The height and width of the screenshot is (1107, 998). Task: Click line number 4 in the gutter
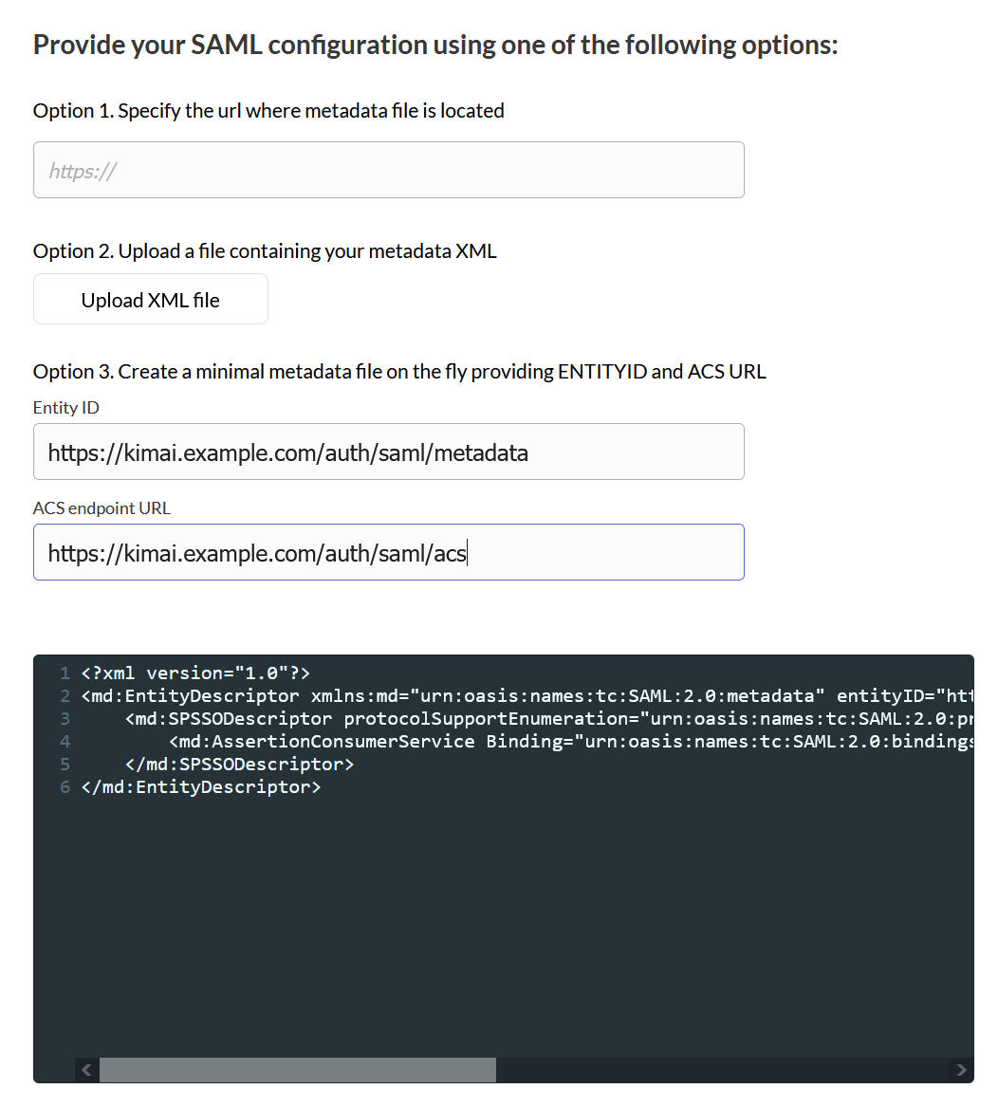tap(65, 742)
